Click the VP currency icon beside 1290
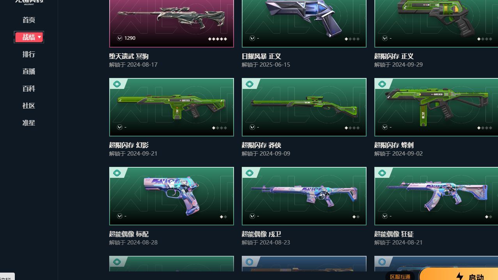 coord(119,38)
